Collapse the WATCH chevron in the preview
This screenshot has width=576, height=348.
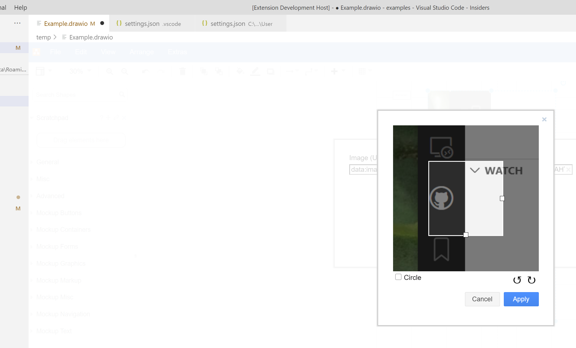[x=475, y=170]
